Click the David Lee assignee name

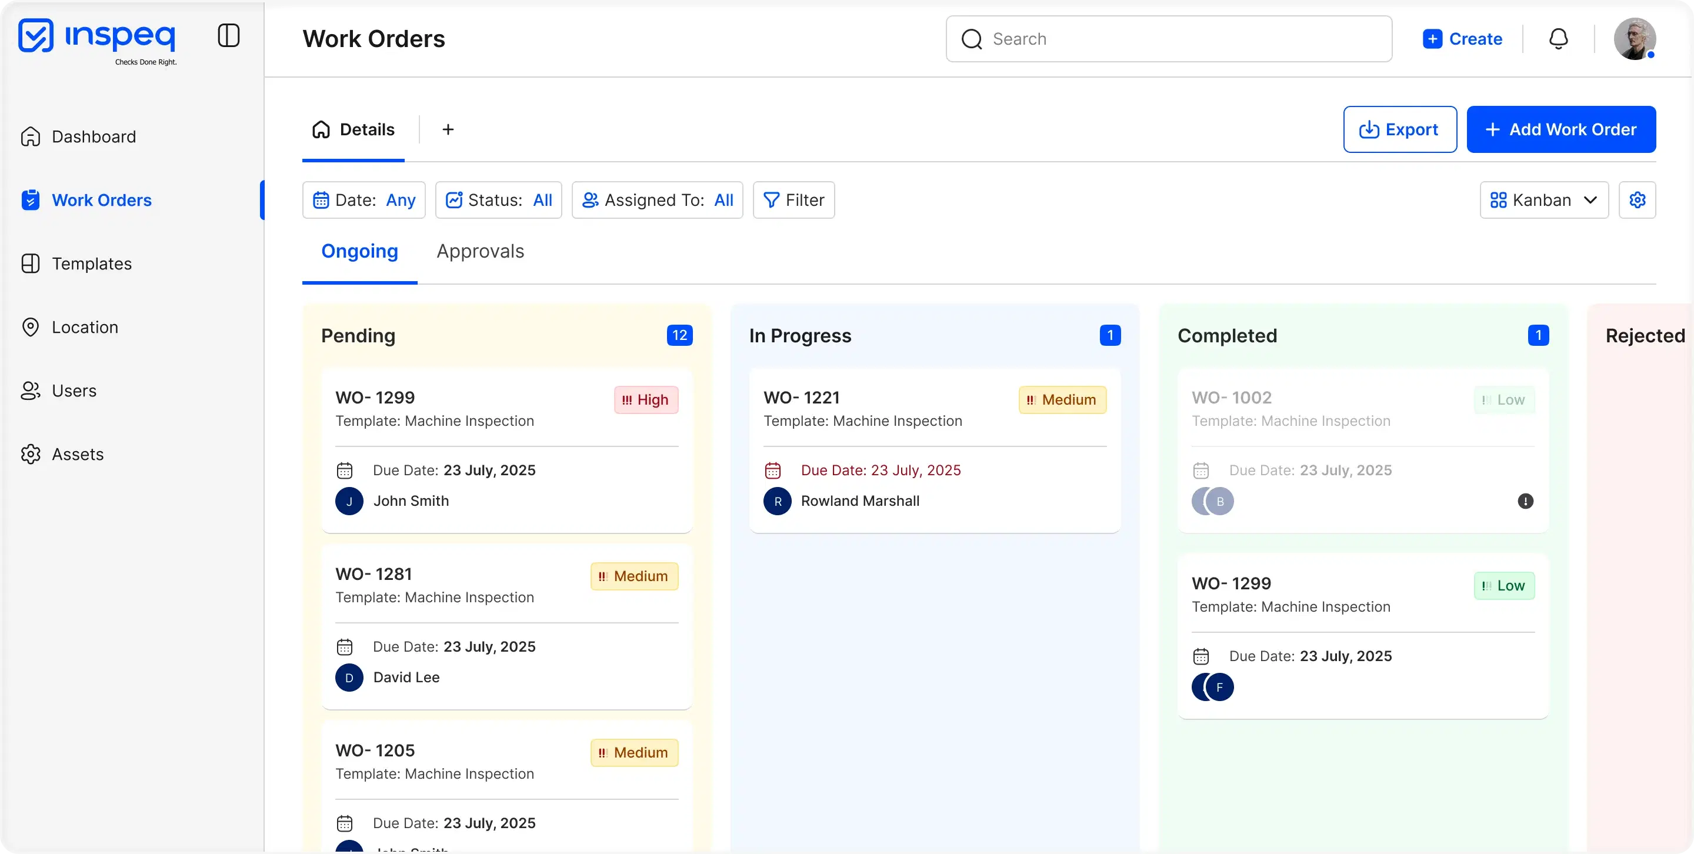(x=406, y=678)
